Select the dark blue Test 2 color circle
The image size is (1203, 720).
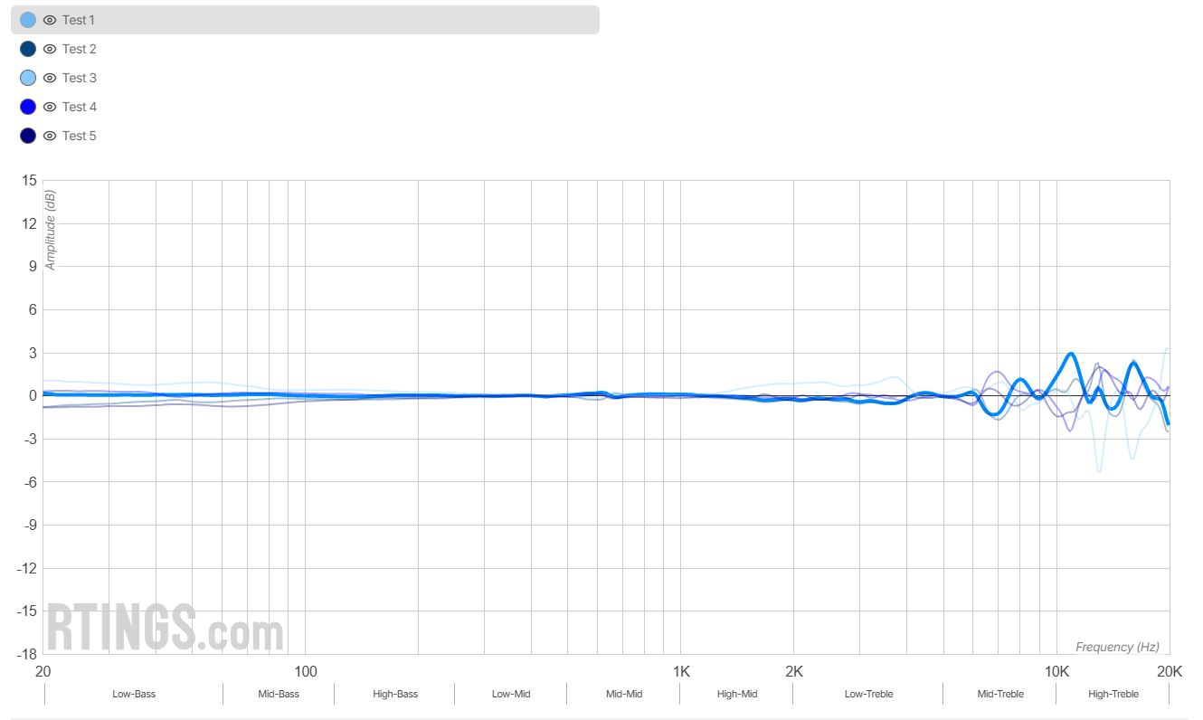(28, 49)
